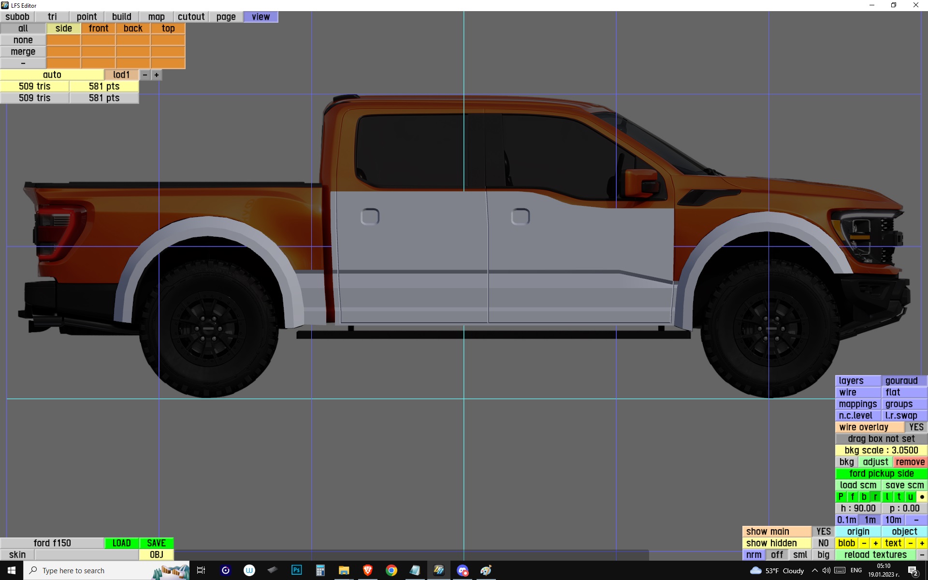Select the 'top' view column header

pos(168,29)
